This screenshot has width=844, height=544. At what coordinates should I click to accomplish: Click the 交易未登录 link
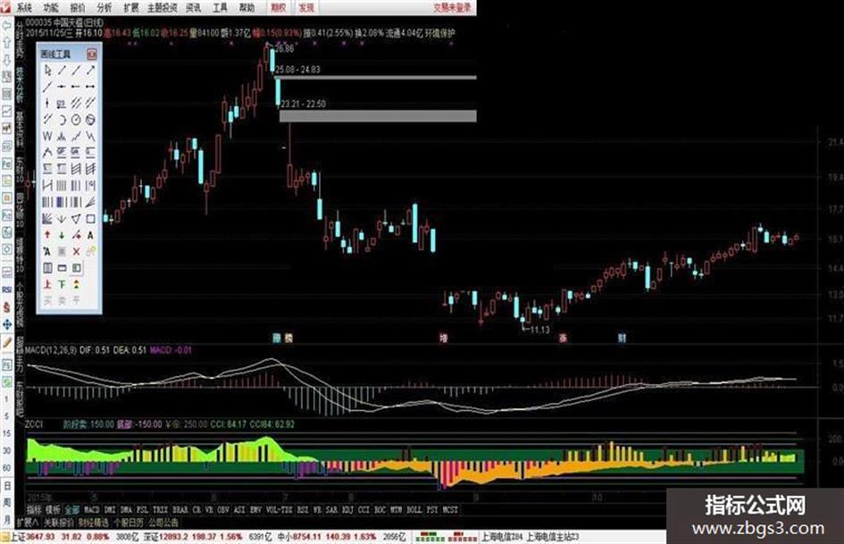coord(452,7)
